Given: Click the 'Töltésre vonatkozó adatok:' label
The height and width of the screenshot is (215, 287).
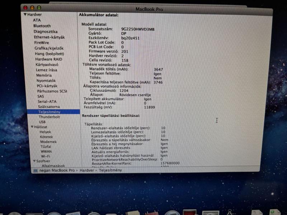Looking at the screenshot, I should [x=107, y=65].
